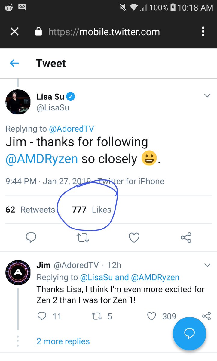Share Jim's reply tweet
The width and height of the screenshot is (217, 361).
[206, 316]
